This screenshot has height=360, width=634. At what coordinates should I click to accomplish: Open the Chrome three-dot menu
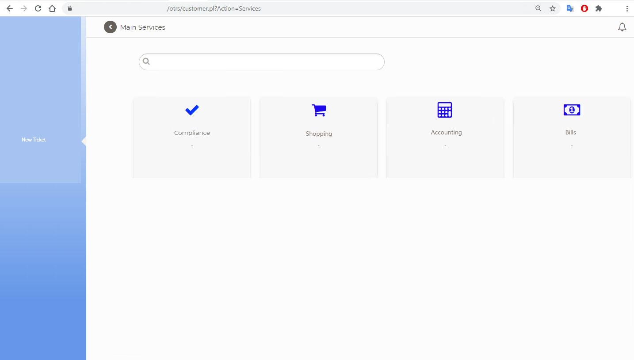626,8
